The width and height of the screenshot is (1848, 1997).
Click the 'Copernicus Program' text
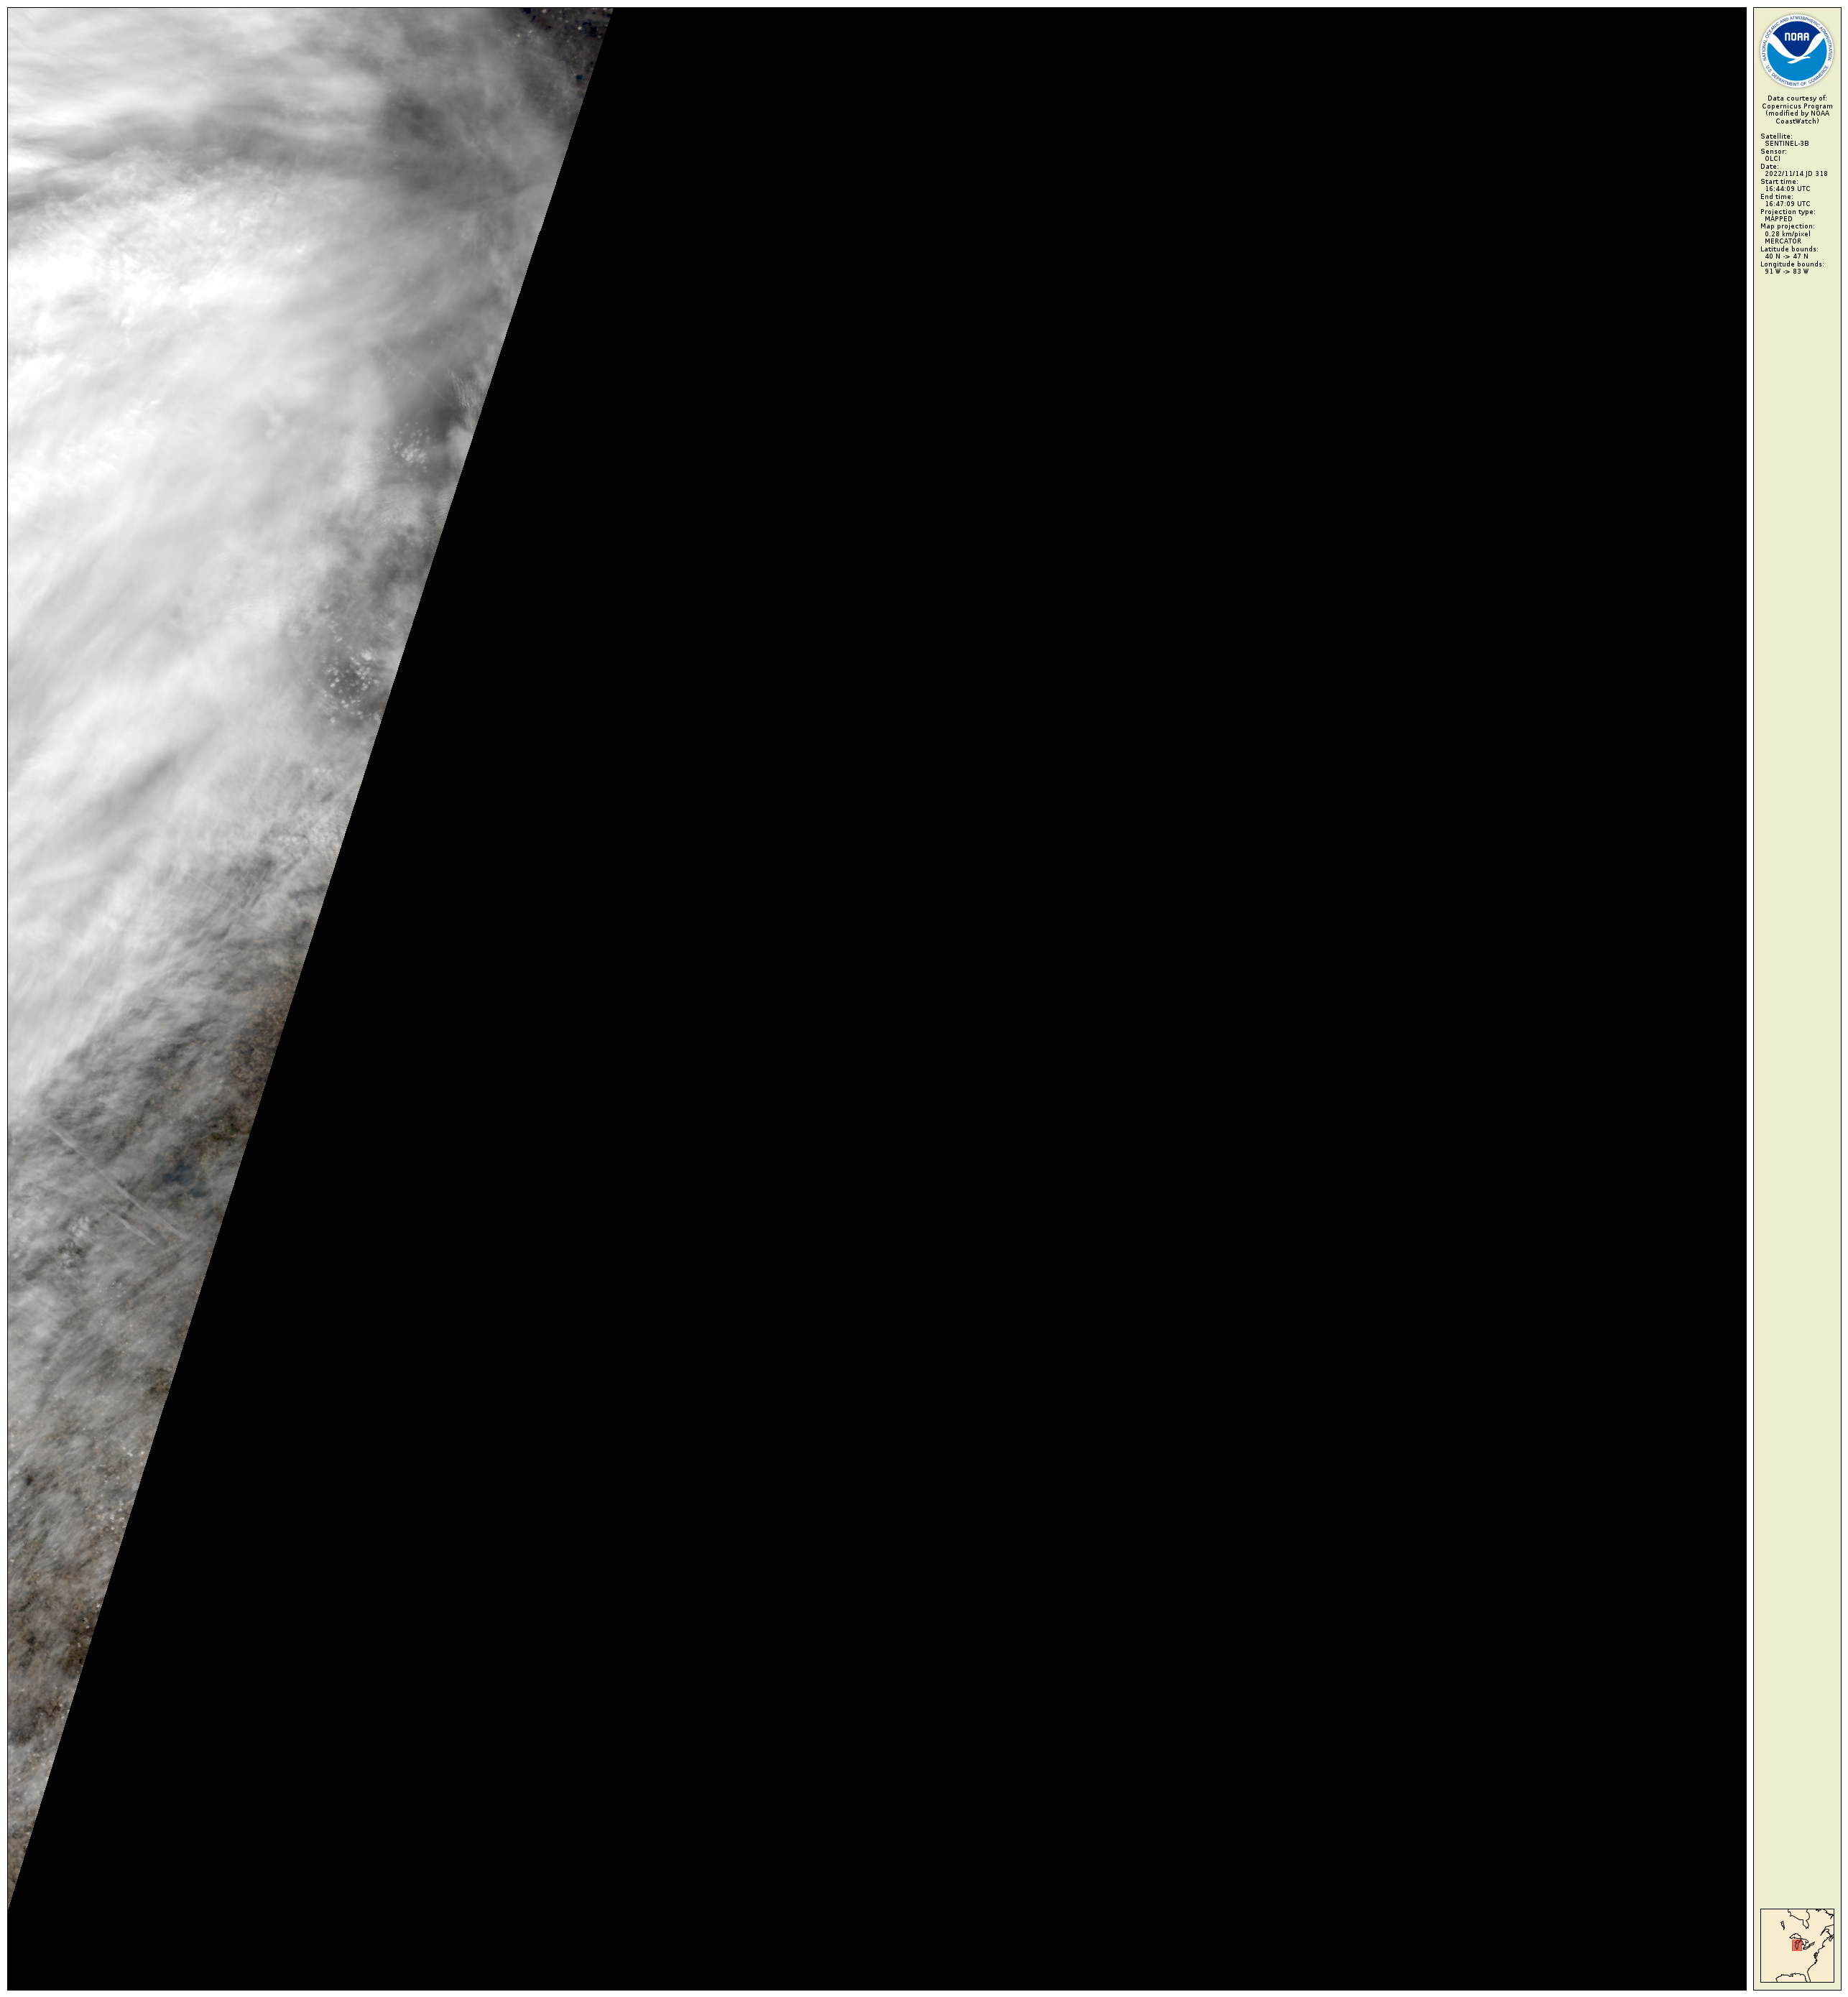pos(1797,106)
